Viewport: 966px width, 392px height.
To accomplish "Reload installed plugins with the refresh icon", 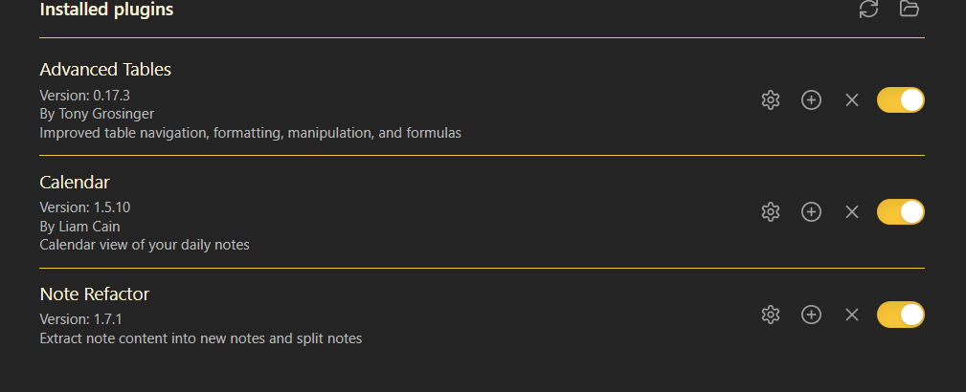I will 868,9.
